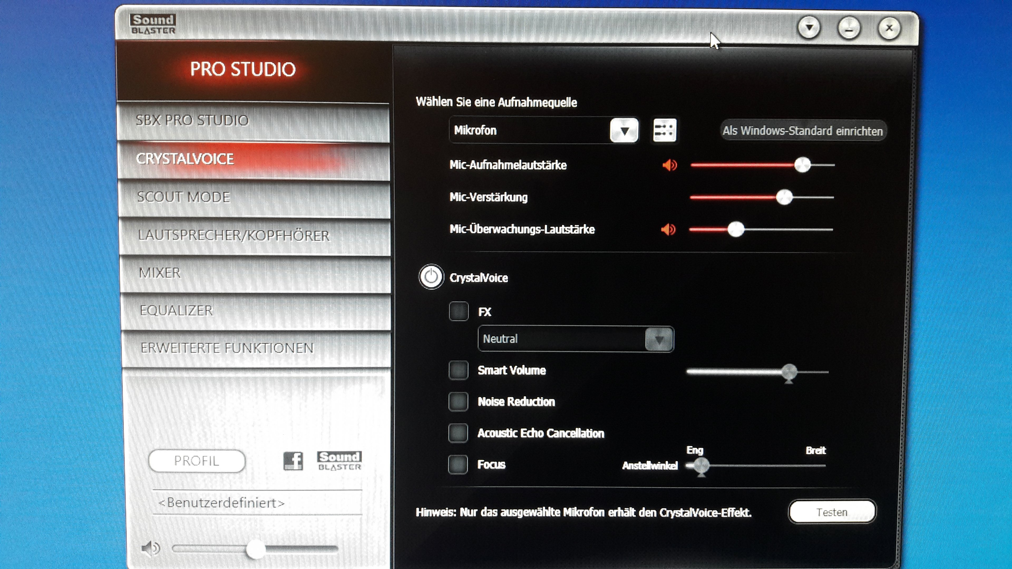
Task: Enable the FX checkbox
Action: [x=459, y=311]
